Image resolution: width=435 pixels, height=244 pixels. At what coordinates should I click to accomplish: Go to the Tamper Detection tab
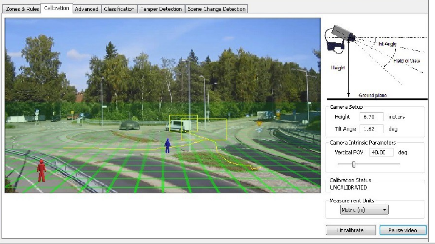tap(161, 9)
